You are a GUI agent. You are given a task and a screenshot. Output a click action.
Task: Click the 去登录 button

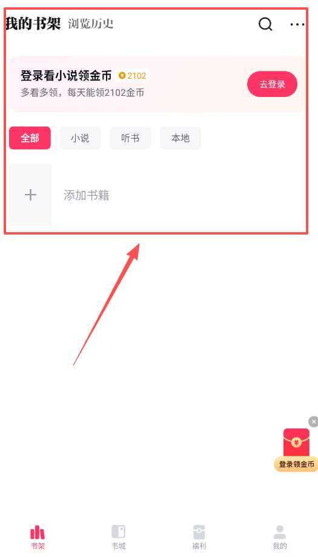272,84
